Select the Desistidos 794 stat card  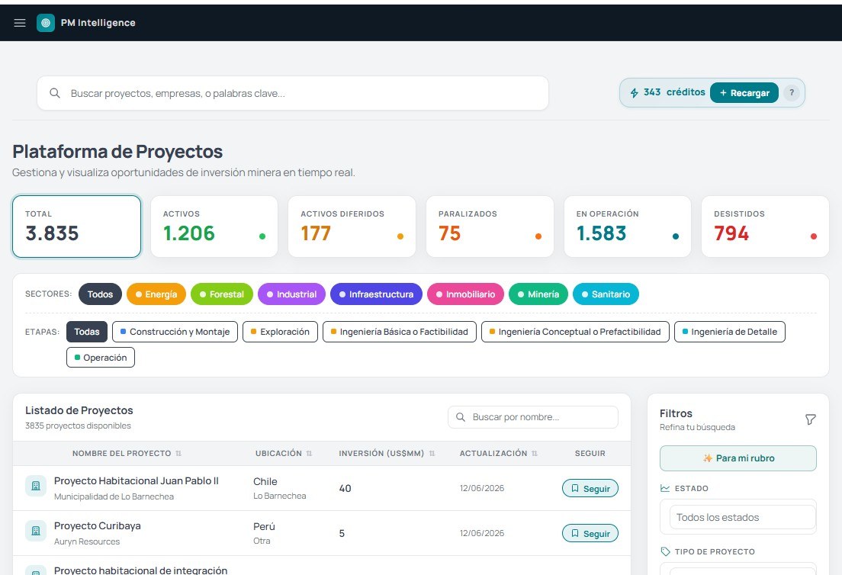tap(765, 226)
